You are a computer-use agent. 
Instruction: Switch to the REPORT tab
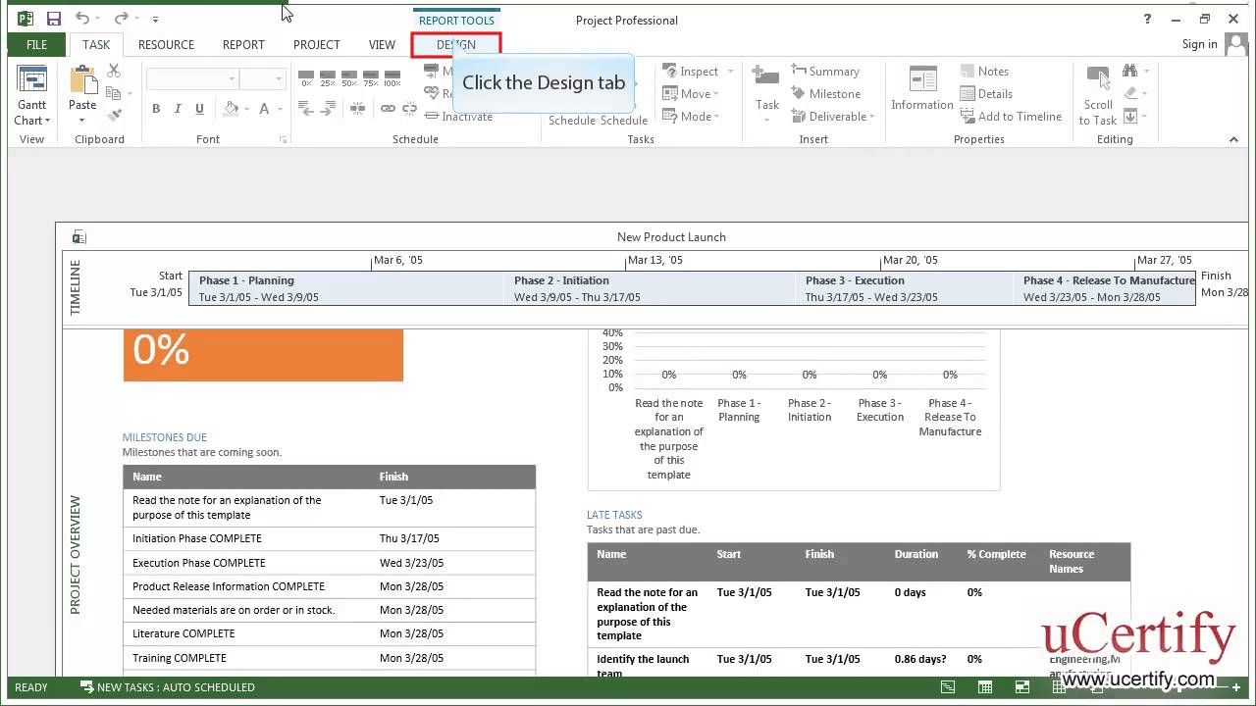(x=243, y=44)
